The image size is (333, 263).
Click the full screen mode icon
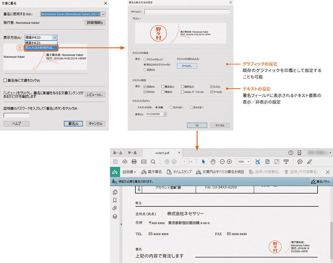click(x=277, y=162)
